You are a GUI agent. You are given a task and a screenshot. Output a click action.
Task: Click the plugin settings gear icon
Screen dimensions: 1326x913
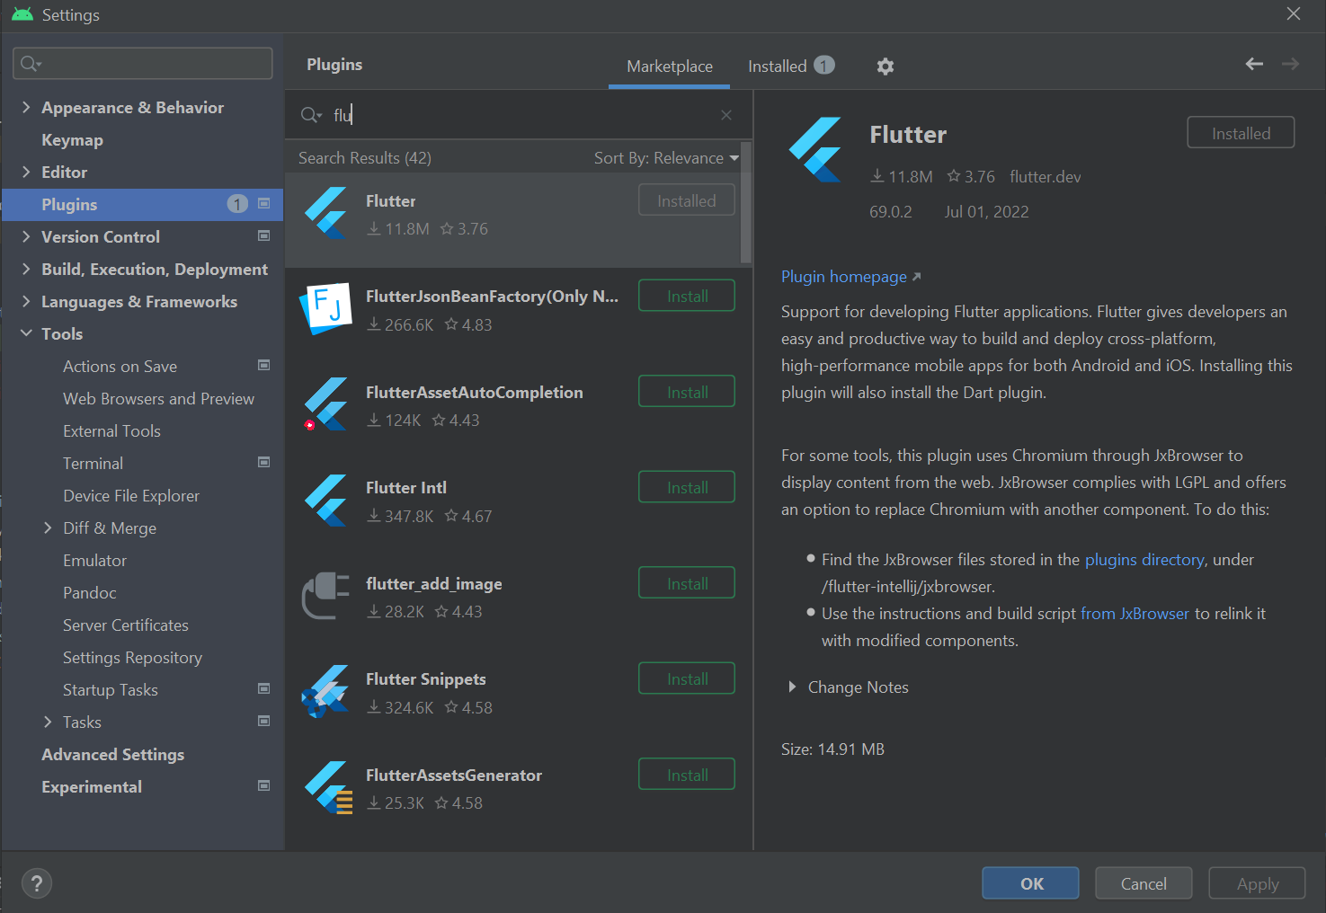(x=885, y=66)
